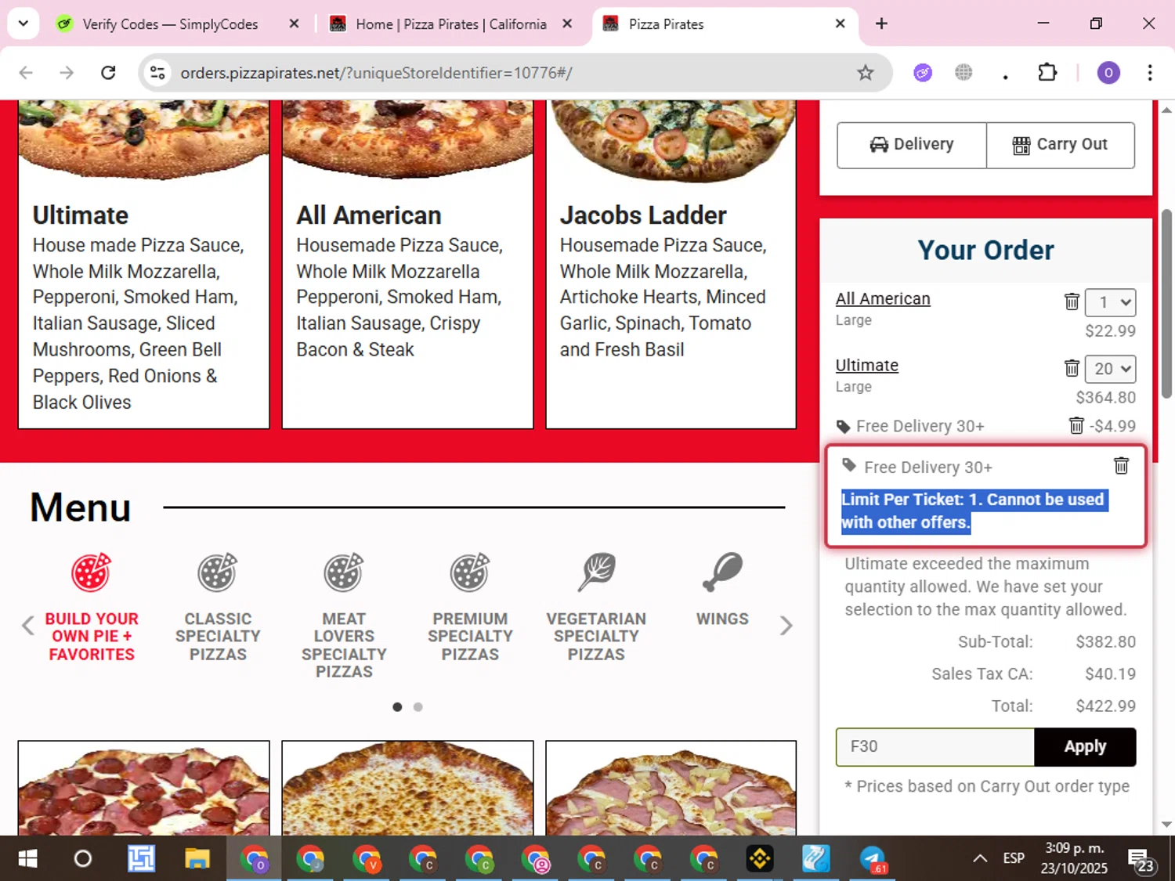Open the browser extensions puzzle icon
This screenshot has height=881, width=1175.
(1047, 73)
